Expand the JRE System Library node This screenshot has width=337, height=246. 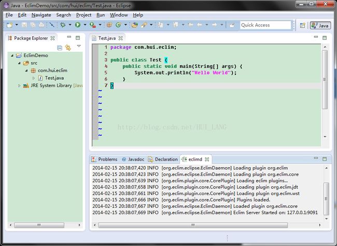coord(19,85)
